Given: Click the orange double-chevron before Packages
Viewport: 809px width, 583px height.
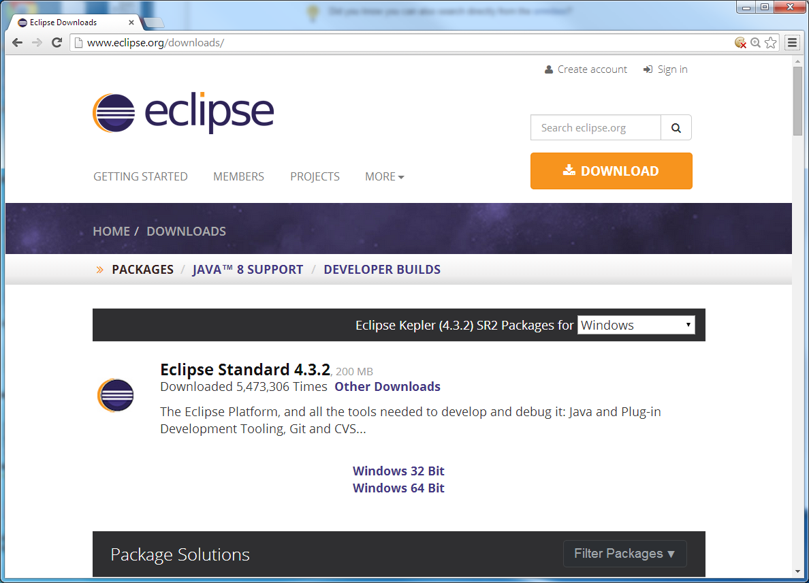Looking at the screenshot, I should [x=99, y=270].
